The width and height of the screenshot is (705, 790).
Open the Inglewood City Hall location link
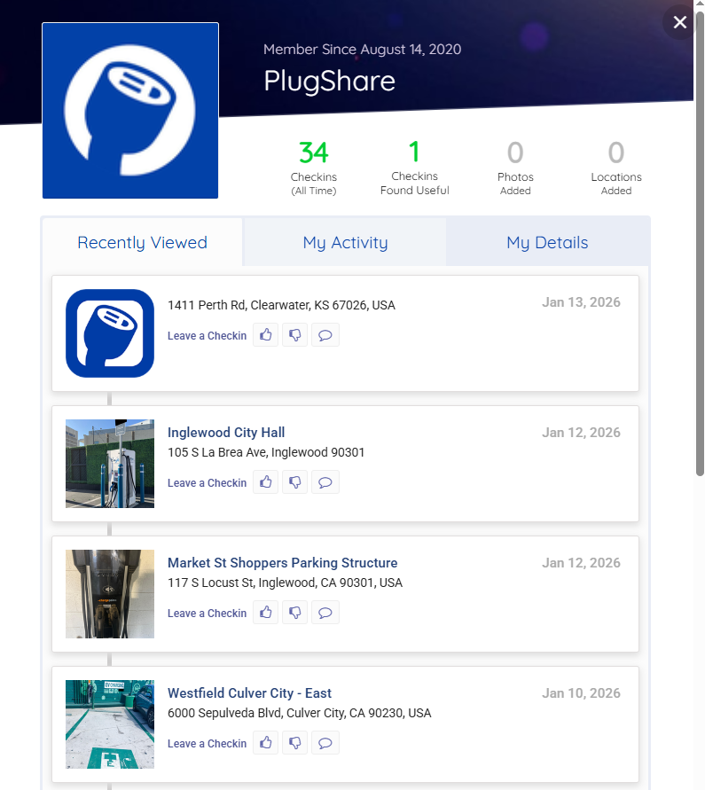[x=226, y=433]
